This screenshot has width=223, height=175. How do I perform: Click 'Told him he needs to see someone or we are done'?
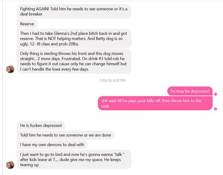pyautogui.click(x=65, y=135)
